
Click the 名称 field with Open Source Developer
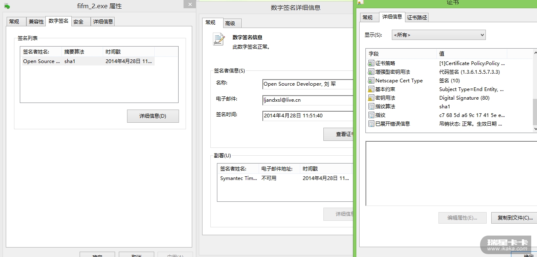click(x=308, y=84)
